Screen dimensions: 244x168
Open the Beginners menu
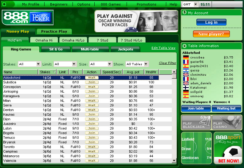click(x=59, y=4)
